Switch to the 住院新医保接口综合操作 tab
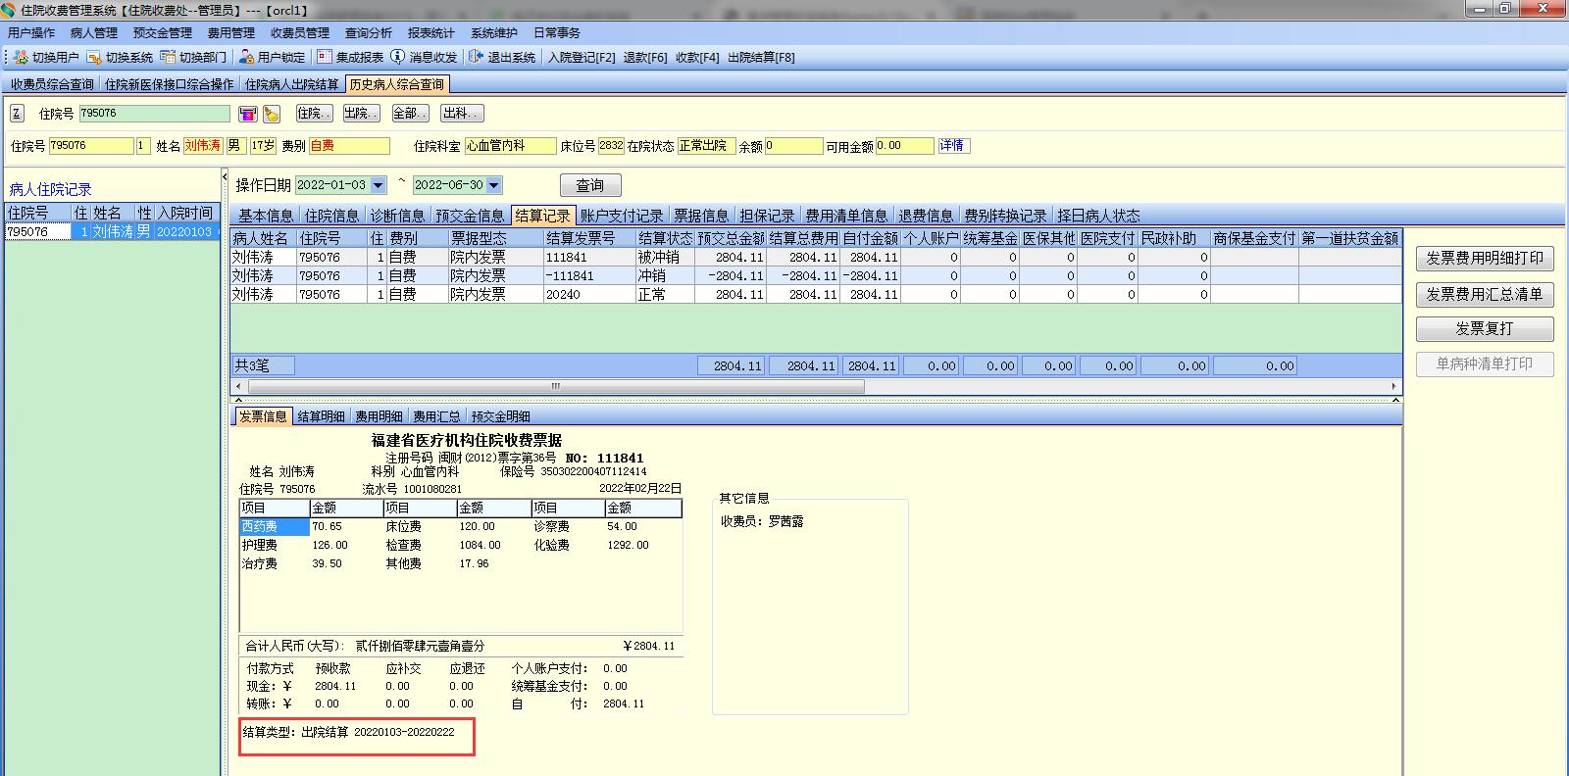Viewport: 1569px width, 776px height. pos(170,84)
